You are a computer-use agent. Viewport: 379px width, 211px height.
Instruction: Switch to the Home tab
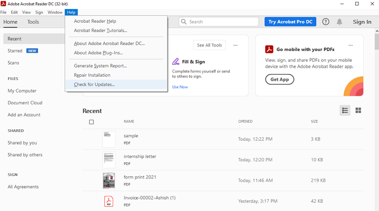(x=10, y=22)
